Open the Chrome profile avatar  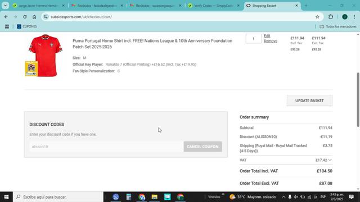tap(345, 17)
